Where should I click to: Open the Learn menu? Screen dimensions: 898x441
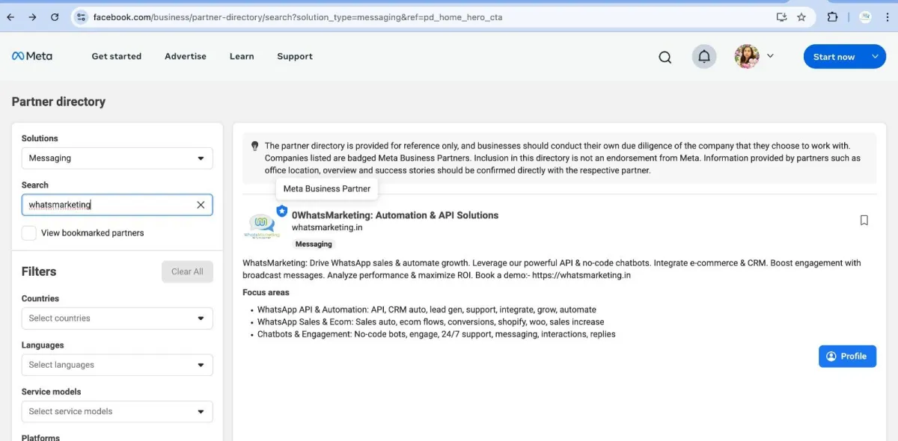242,56
